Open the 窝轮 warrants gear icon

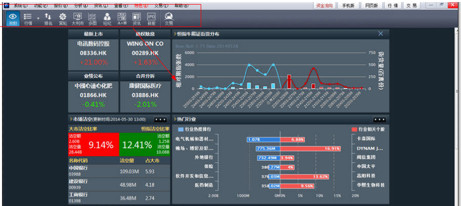click(62, 19)
